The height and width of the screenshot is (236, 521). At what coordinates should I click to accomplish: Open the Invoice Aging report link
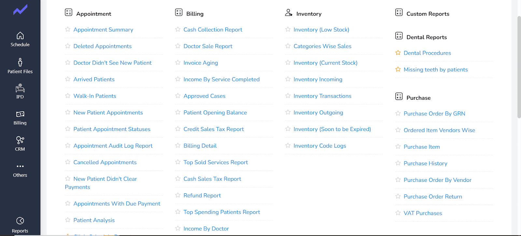[x=201, y=63]
